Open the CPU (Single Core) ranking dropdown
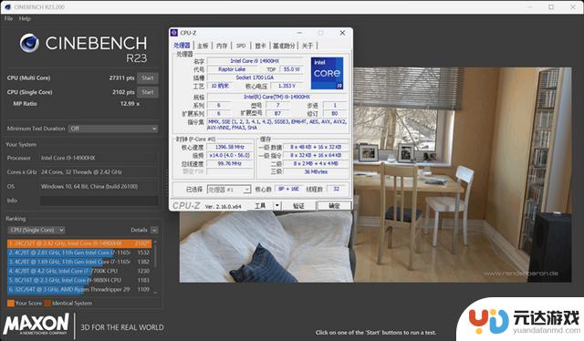This screenshot has height=341, width=584. click(36, 230)
